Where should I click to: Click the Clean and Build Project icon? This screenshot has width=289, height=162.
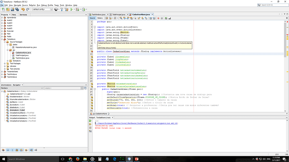(67, 9)
